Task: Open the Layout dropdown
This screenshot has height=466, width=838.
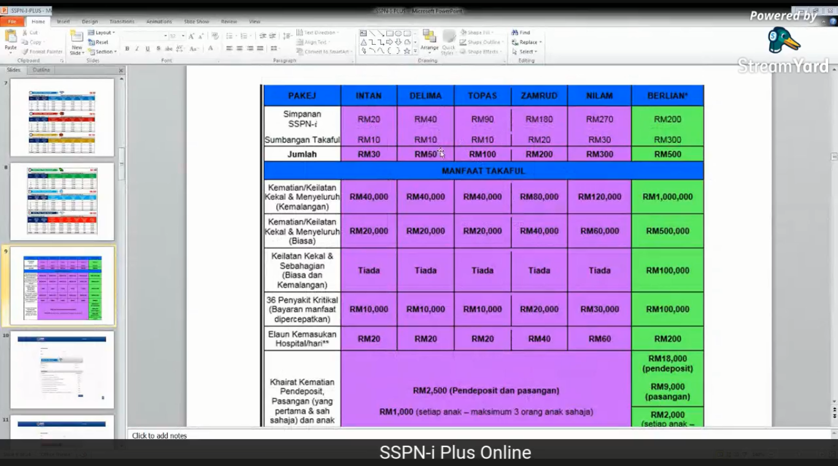Action: pyautogui.click(x=101, y=32)
